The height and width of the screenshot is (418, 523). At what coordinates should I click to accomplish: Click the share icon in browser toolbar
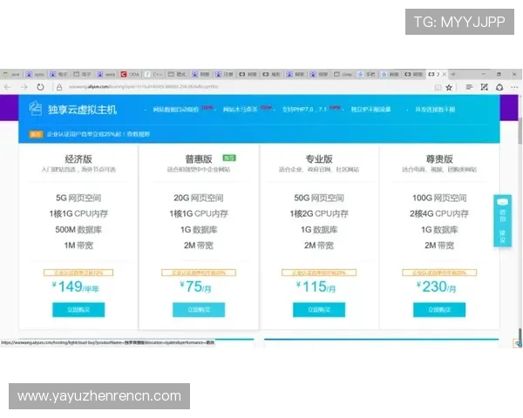[x=499, y=87]
